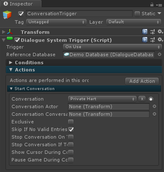
Task: Click the Add Action button
Action: pyautogui.click(x=142, y=81)
